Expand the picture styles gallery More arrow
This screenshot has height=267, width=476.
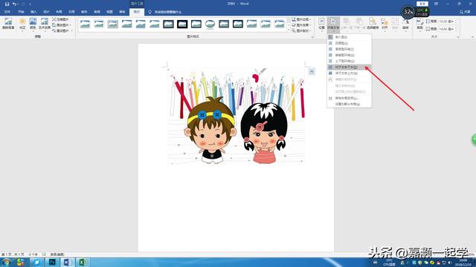coord(288,30)
